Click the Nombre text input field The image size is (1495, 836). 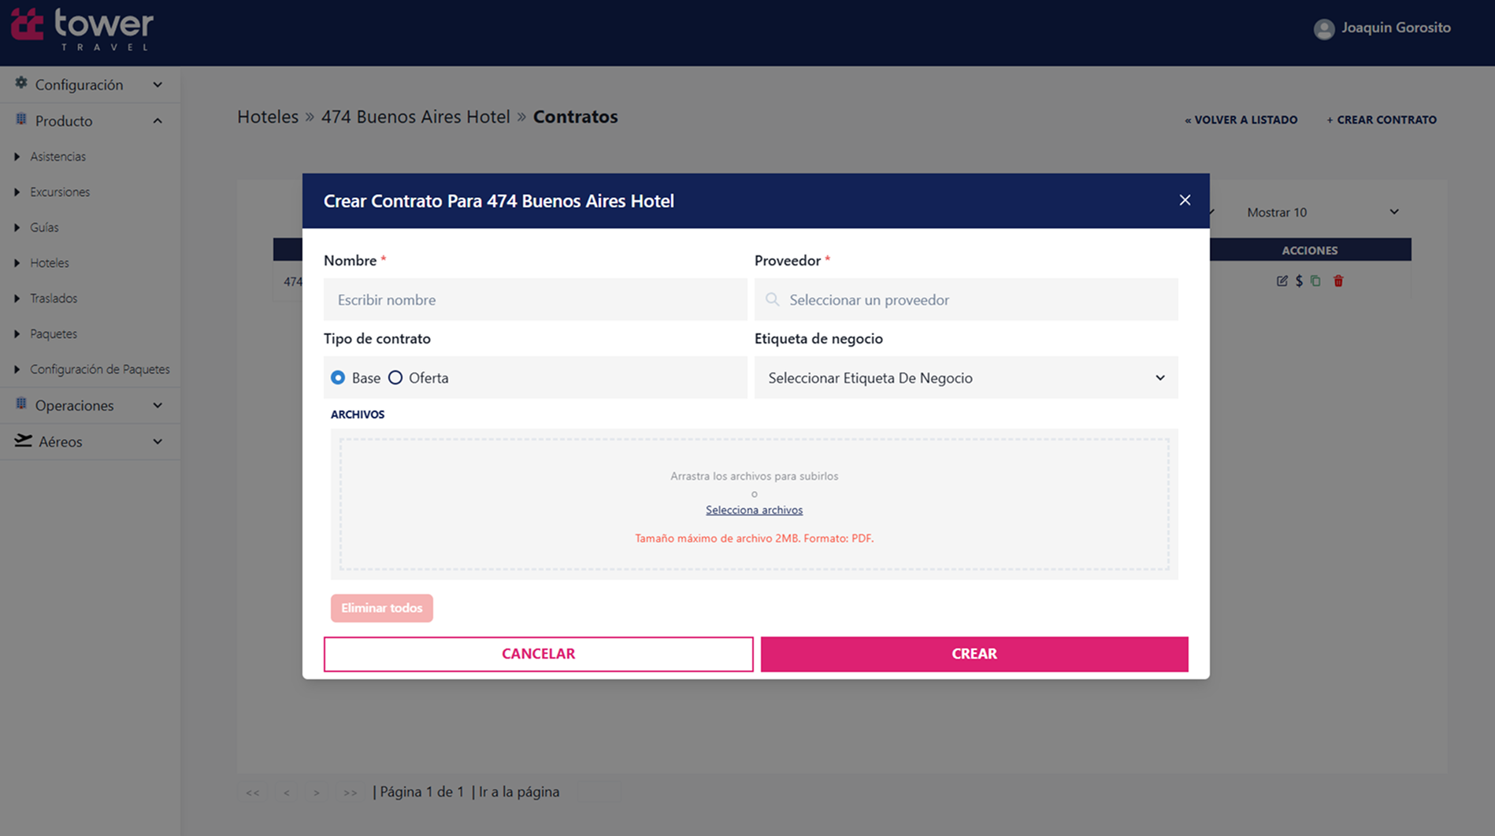[535, 299]
